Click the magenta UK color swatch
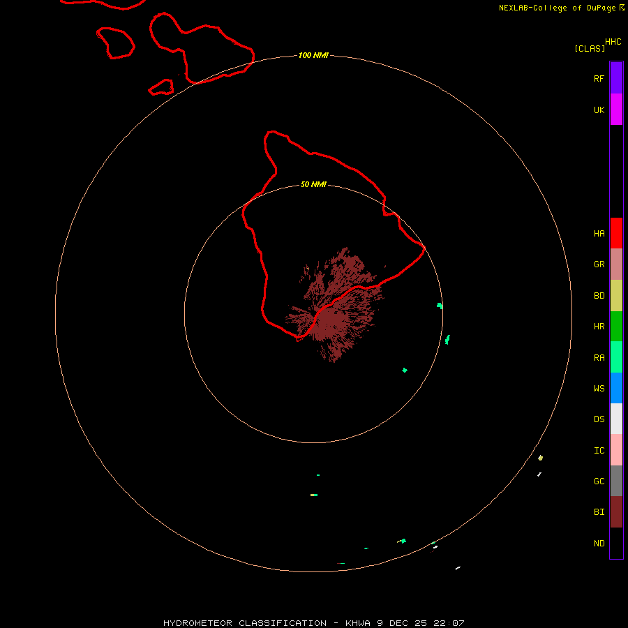The width and height of the screenshot is (628, 628). pyautogui.click(x=616, y=110)
